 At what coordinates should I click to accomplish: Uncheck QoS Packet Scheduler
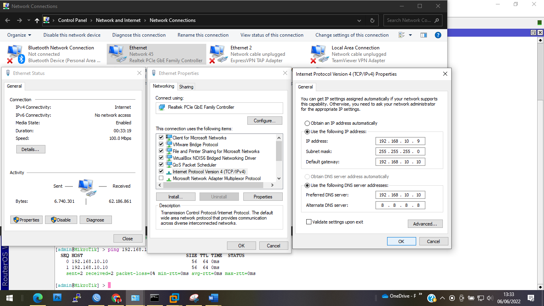(x=161, y=165)
